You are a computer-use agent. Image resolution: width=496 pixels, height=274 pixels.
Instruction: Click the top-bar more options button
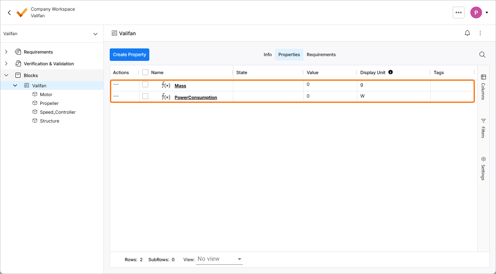458,12
